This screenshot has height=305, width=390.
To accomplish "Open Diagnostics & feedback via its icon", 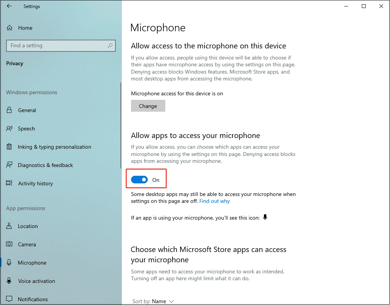I will point(8,165).
